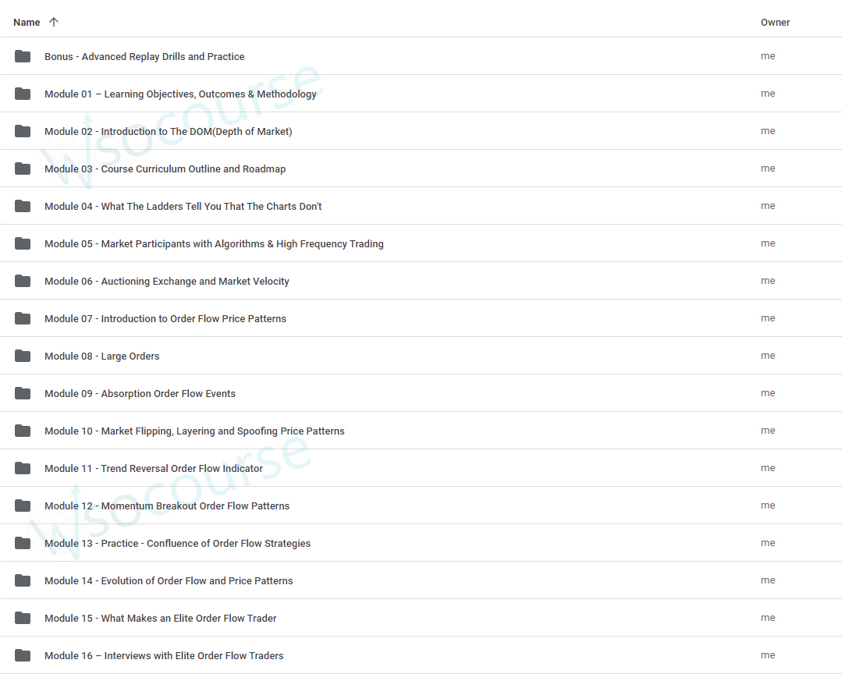Click the Module 08 Large Orders folder icon
The width and height of the screenshot is (842, 674).
[x=23, y=356]
